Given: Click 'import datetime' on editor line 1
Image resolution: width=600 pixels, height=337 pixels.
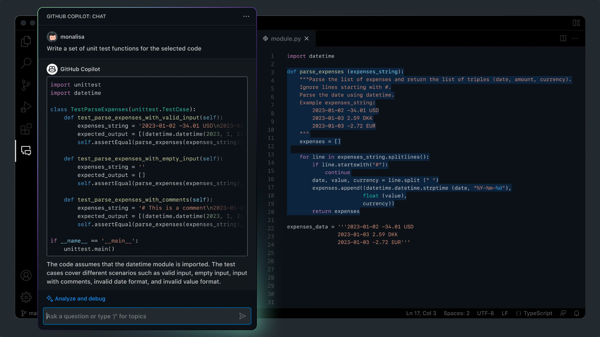Looking at the screenshot, I should 311,56.
